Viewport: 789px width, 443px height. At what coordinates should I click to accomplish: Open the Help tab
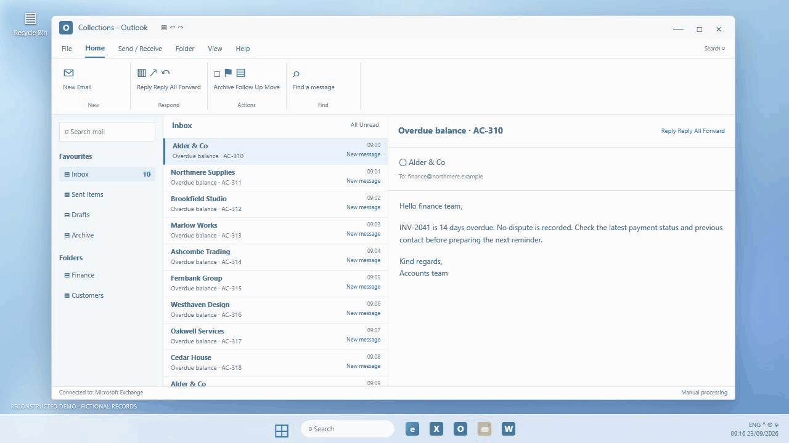pos(243,49)
